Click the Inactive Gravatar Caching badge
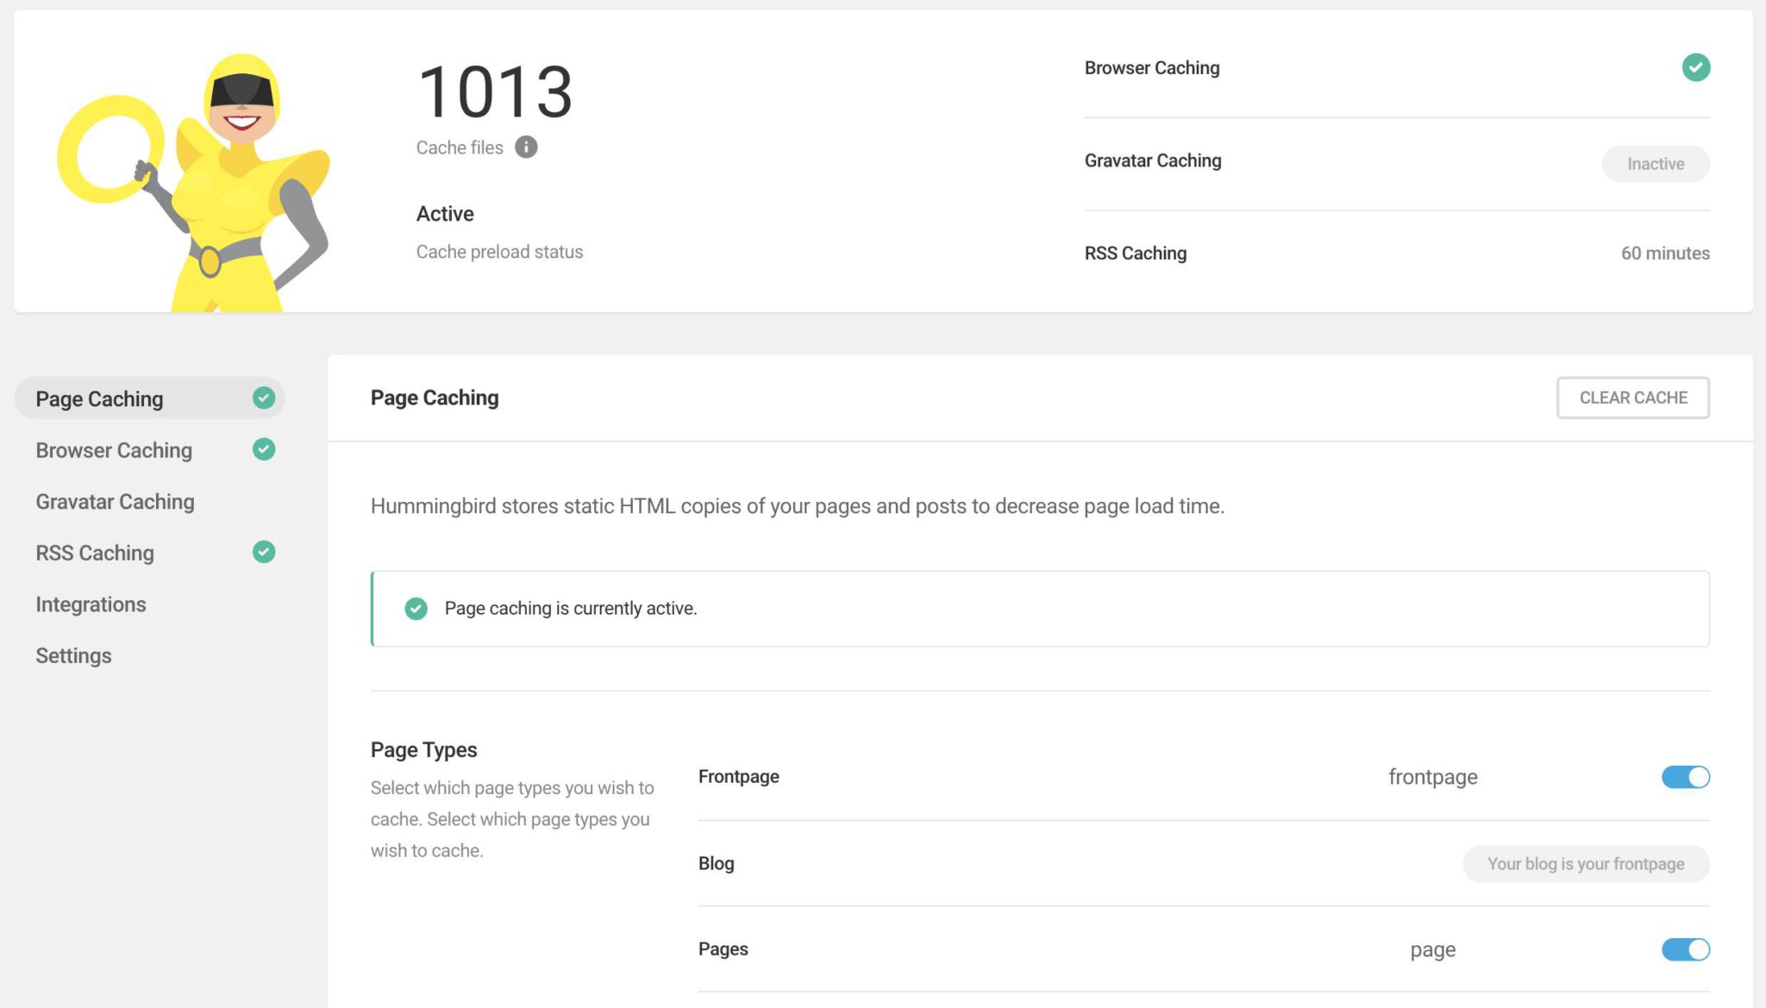1766x1008 pixels. 1656,164
